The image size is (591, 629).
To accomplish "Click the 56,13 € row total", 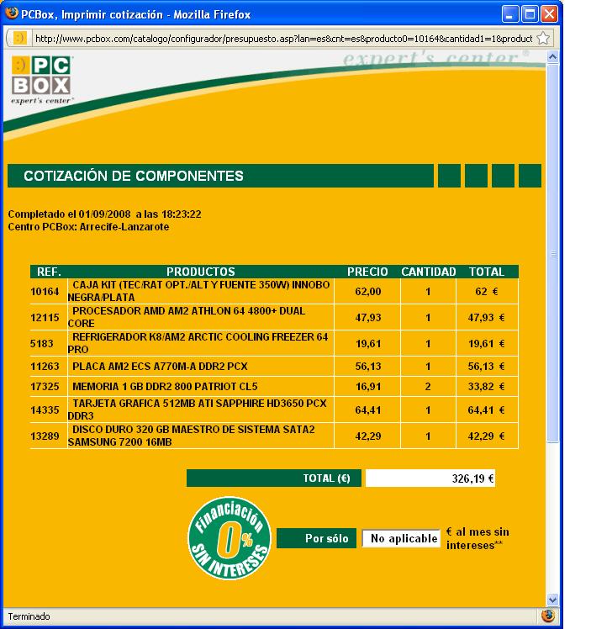I will tap(487, 367).
